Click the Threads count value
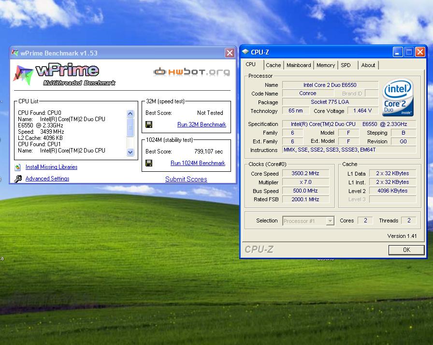Viewport: 433px width, 345px height. tap(409, 221)
